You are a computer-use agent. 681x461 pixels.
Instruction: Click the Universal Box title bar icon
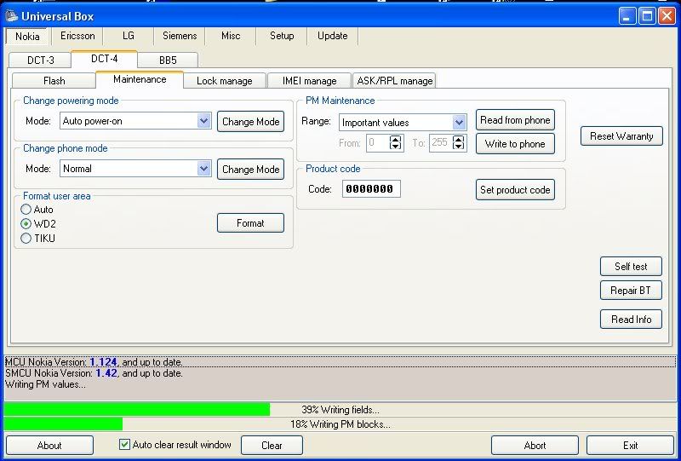pyautogui.click(x=11, y=16)
